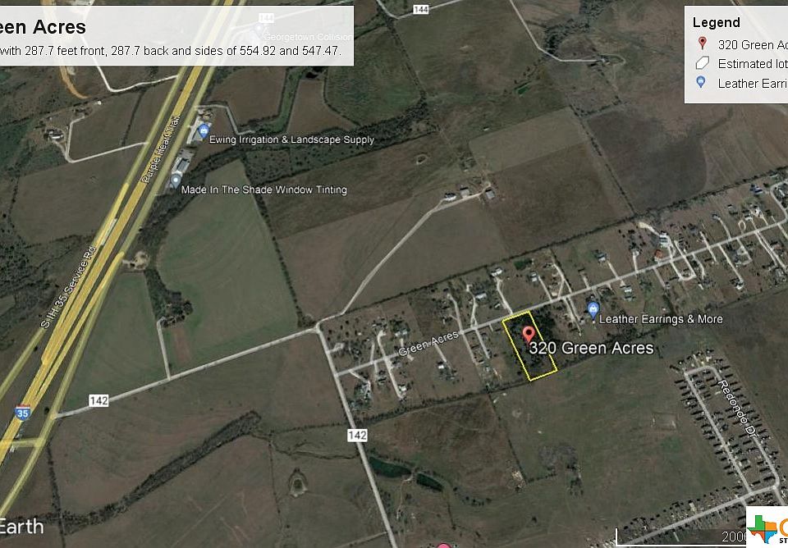Select the Leather Earrings & More blue map pin
The image size is (788, 548).
click(593, 310)
